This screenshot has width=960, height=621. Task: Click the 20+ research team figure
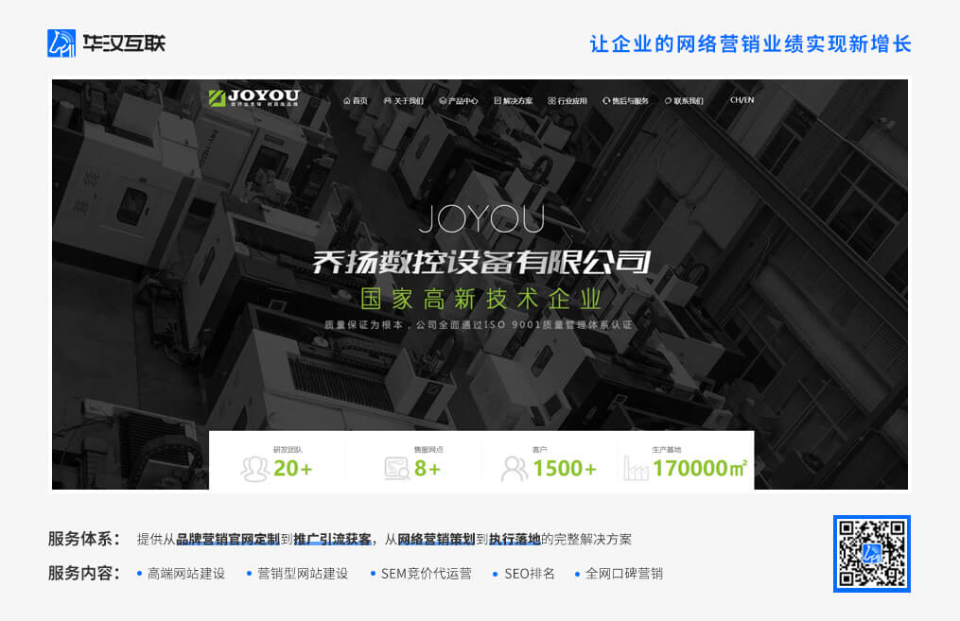292,469
